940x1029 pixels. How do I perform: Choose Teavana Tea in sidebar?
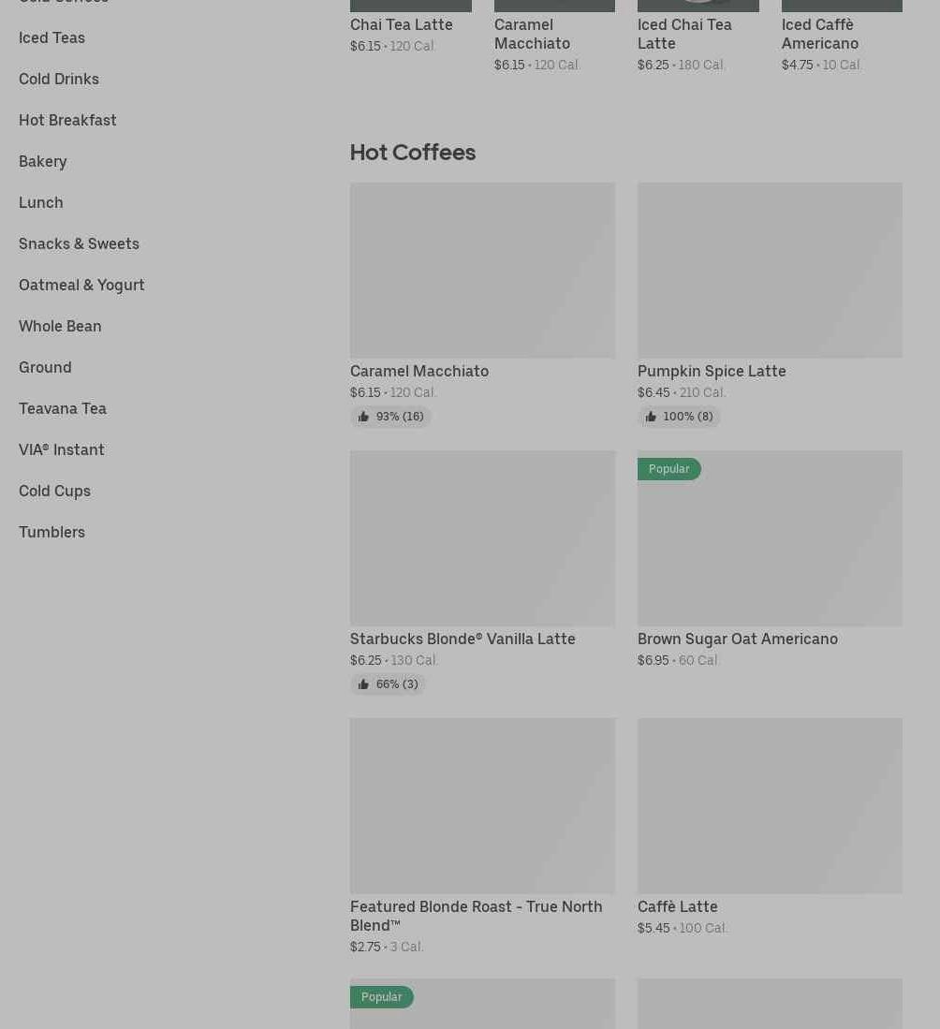coord(63,408)
